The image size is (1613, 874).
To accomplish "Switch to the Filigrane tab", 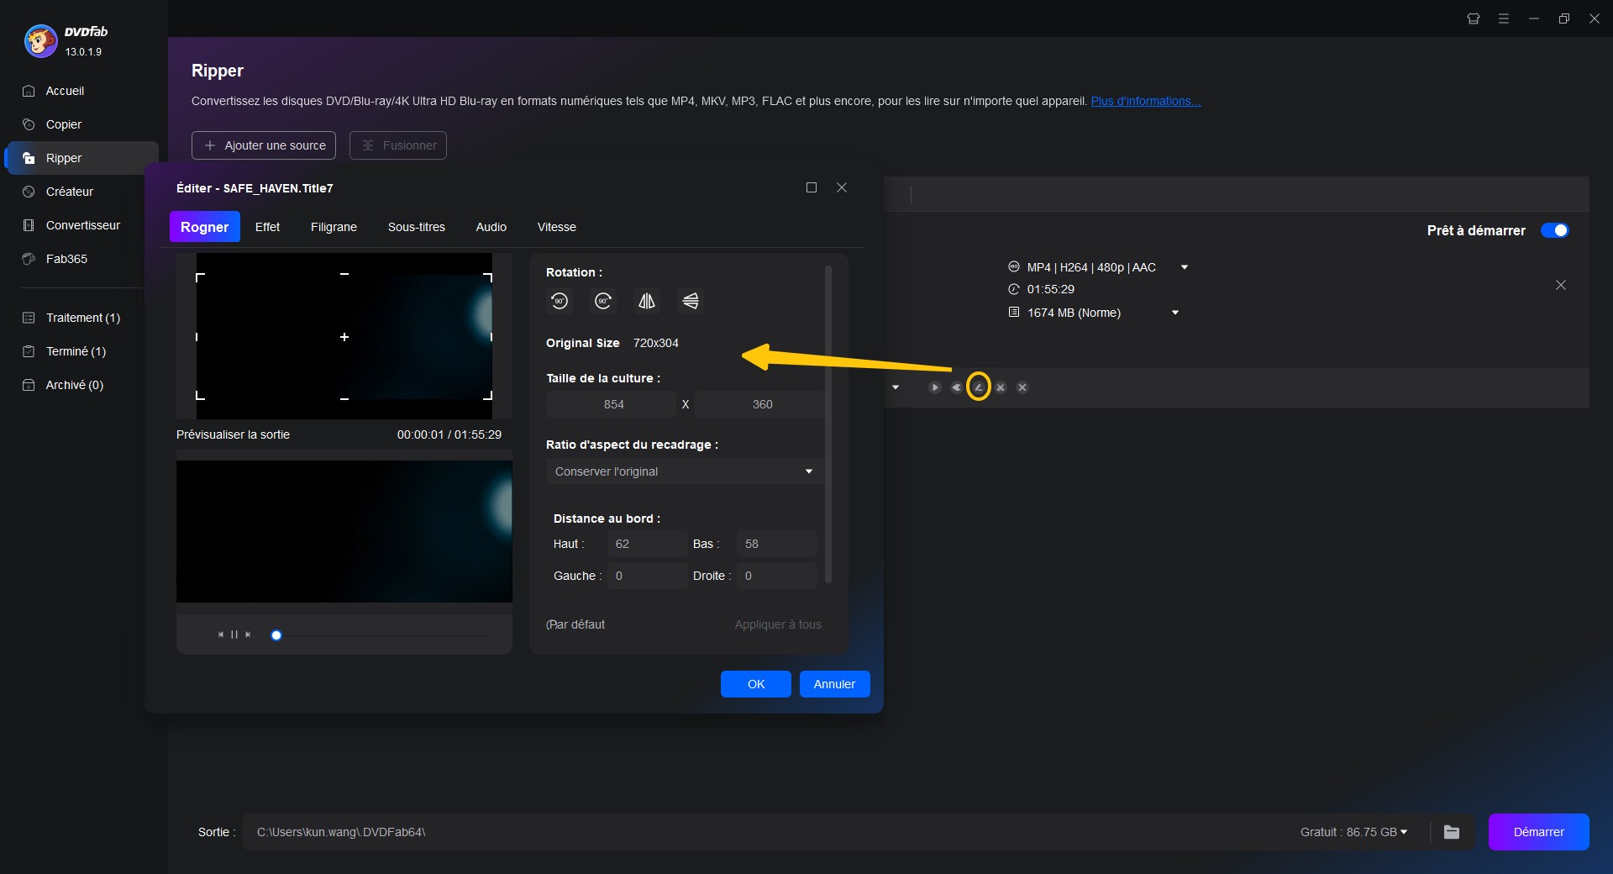I will point(334,227).
